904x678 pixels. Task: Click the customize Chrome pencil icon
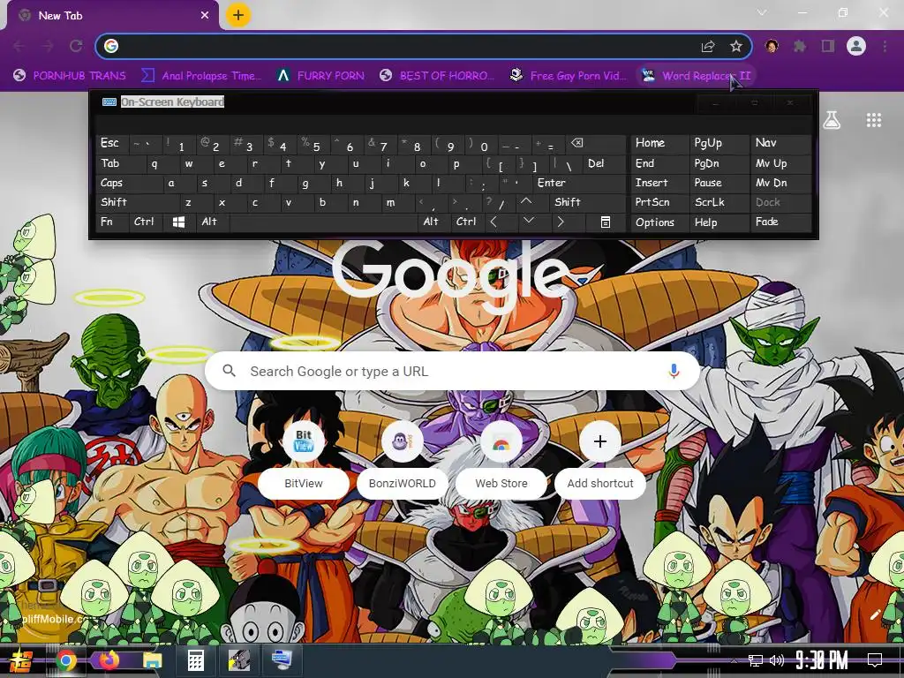tap(875, 614)
